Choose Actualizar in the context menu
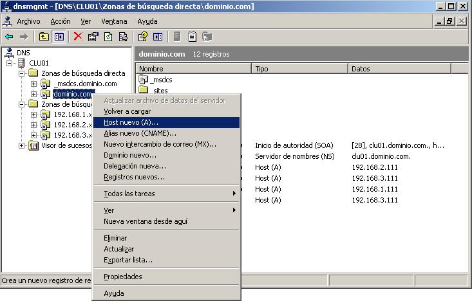472x301 pixels. tap(167, 249)
